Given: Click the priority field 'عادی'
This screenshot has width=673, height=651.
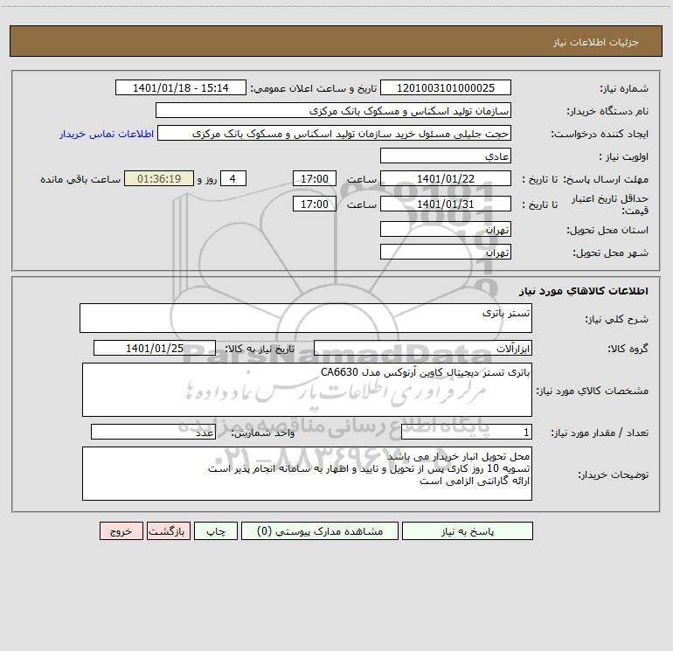Looking at the screenshot, I should coord(446,156).
